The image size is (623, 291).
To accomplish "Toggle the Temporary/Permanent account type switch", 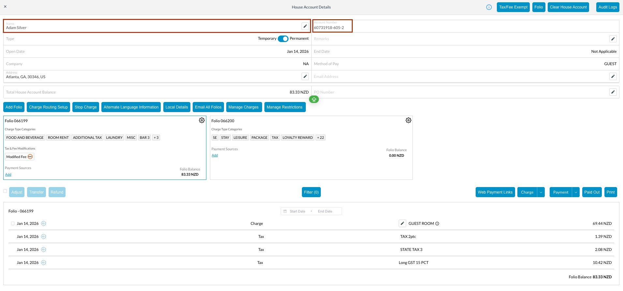I will [283, 39].
